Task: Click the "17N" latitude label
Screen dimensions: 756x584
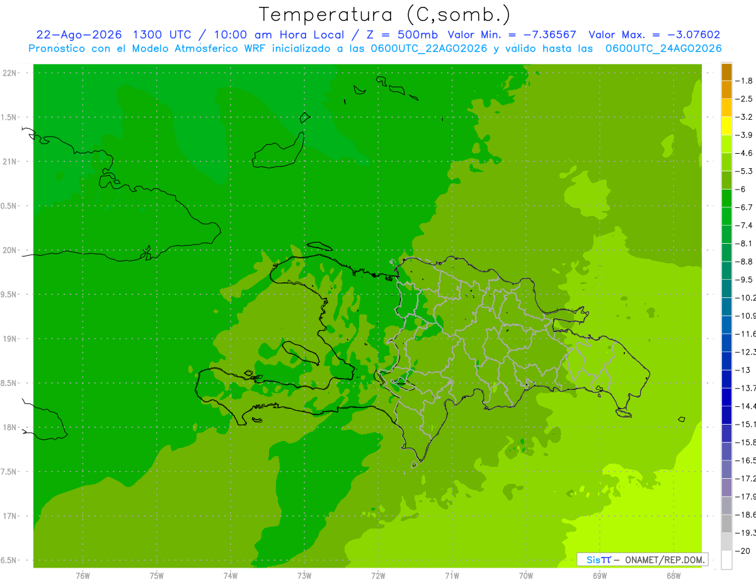Action: [x=11, y=516]
